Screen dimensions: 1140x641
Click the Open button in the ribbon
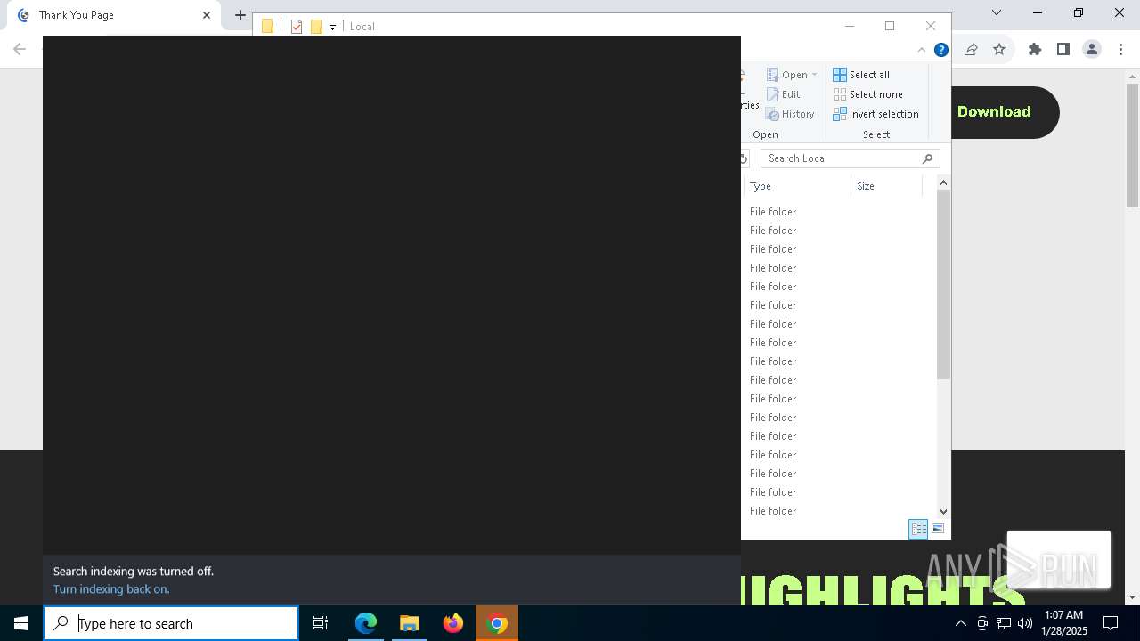tap(787, 75)
